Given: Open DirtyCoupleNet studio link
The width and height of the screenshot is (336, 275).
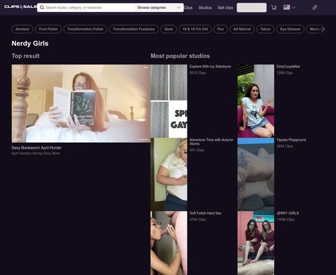Looking at the screenshot, I should pyautogui.click(x=288, y=67).
